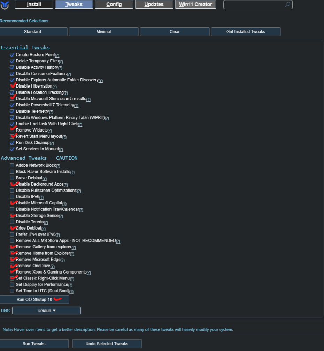Apply the Minimal recommended selection
324x351 pixels.
coord(104,31)
